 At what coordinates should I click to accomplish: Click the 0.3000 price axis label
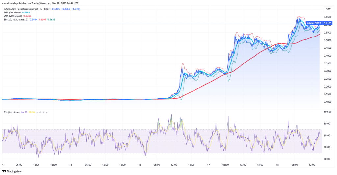(x=327, y=71)
